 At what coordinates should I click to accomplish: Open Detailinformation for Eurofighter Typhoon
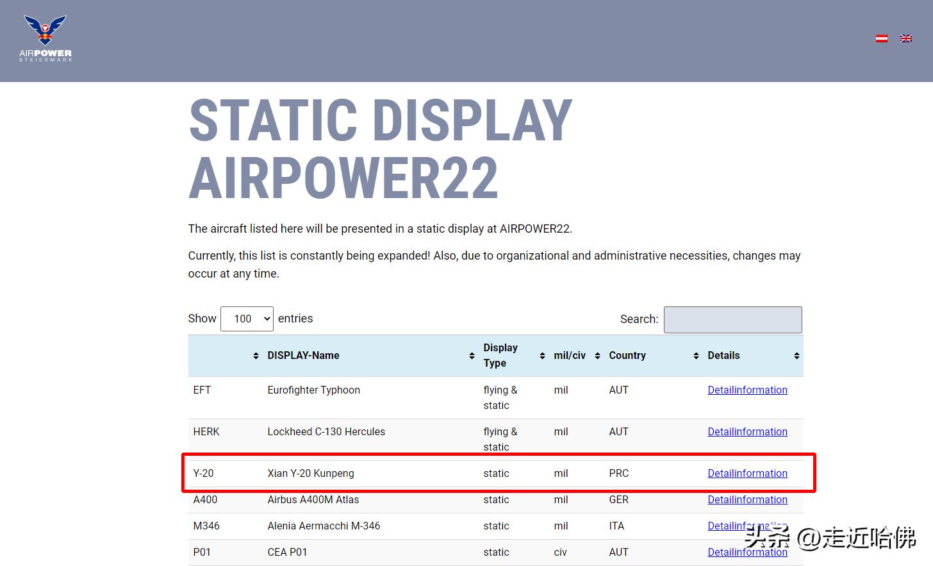coord(747,390)
